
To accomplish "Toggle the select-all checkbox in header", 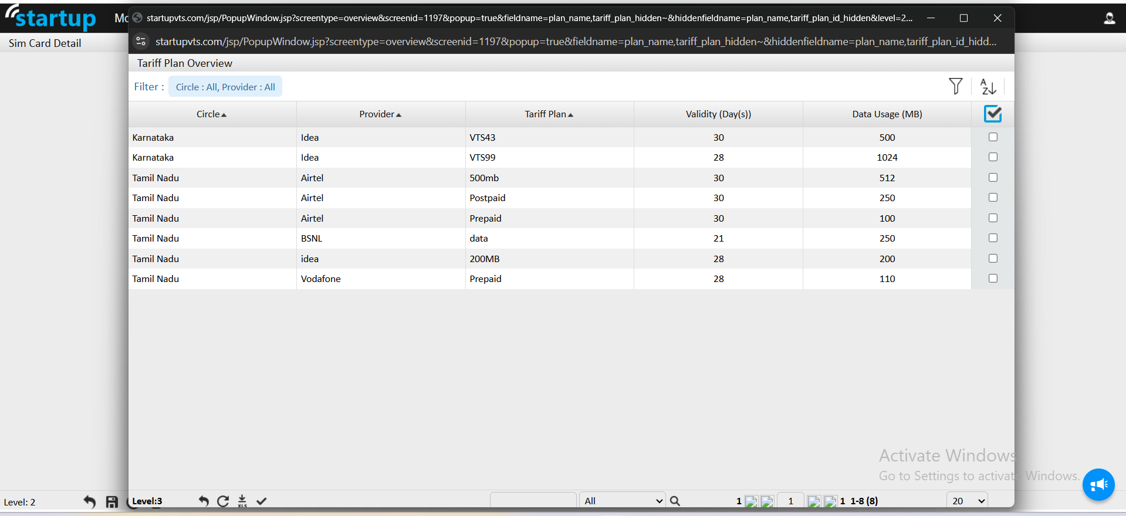I will 992,114.
